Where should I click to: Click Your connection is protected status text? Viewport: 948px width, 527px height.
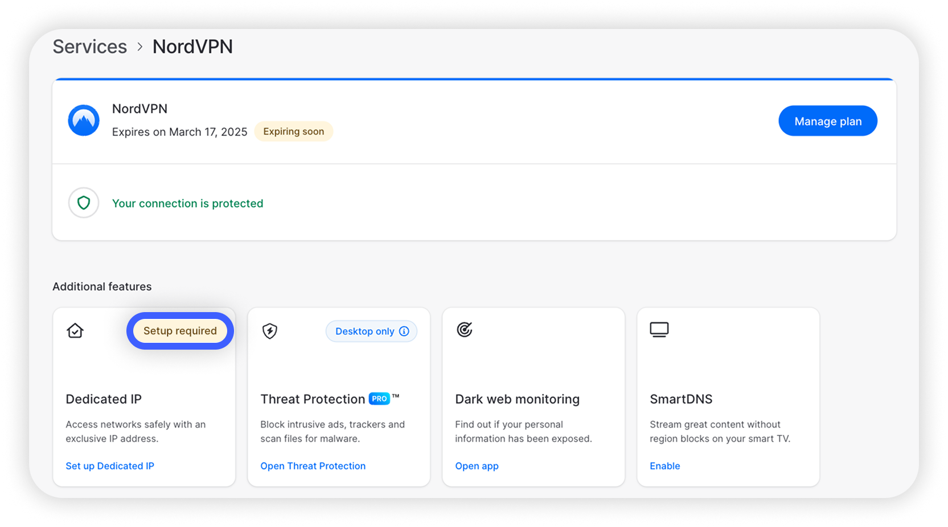coord(187,203)
